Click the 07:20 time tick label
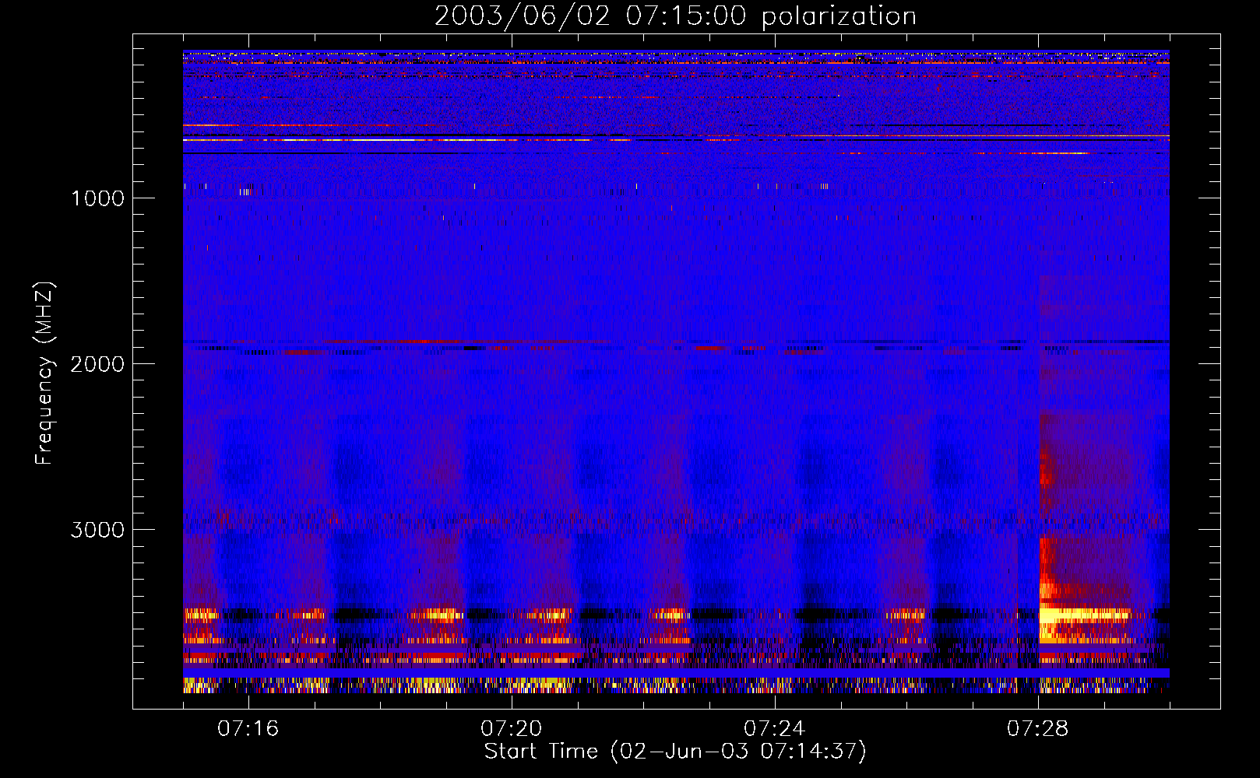Image resolution: width=1260 pixels, height=778 pixels. (512, 729)
